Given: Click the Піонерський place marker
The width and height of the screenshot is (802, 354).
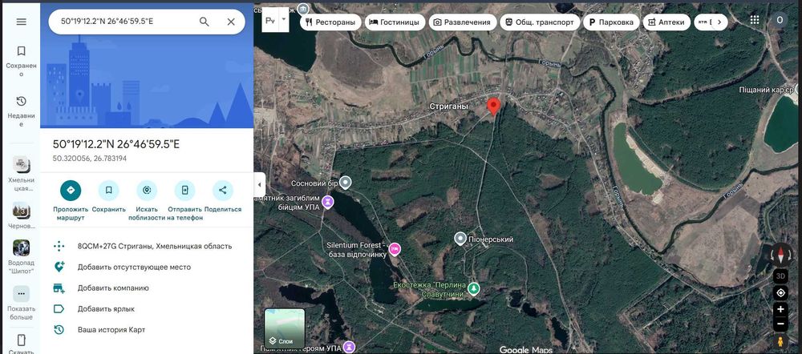Looking at the screenshot, I should click(461, 239).
